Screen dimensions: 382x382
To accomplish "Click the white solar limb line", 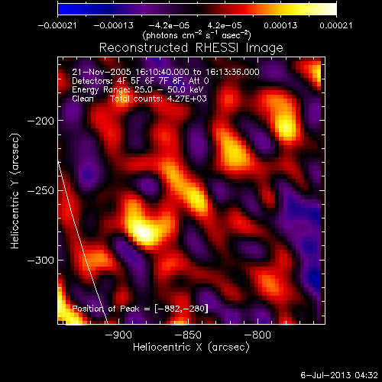I will 83,242.
